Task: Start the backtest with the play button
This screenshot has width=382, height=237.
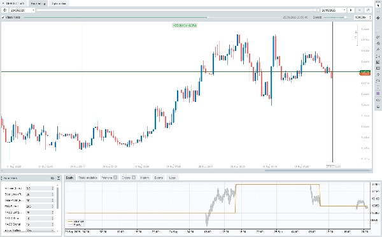Action: 351,10
